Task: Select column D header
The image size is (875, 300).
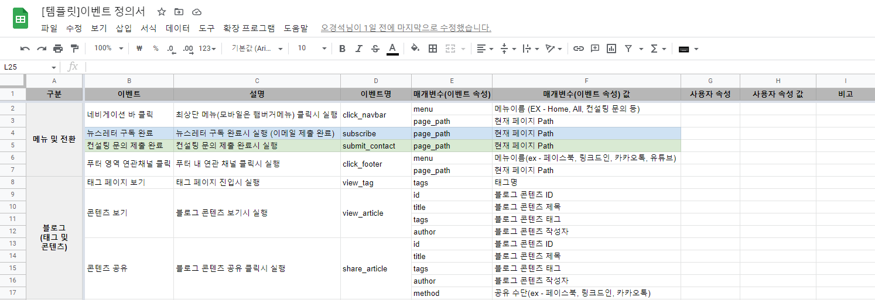Action: coord(376,81)
